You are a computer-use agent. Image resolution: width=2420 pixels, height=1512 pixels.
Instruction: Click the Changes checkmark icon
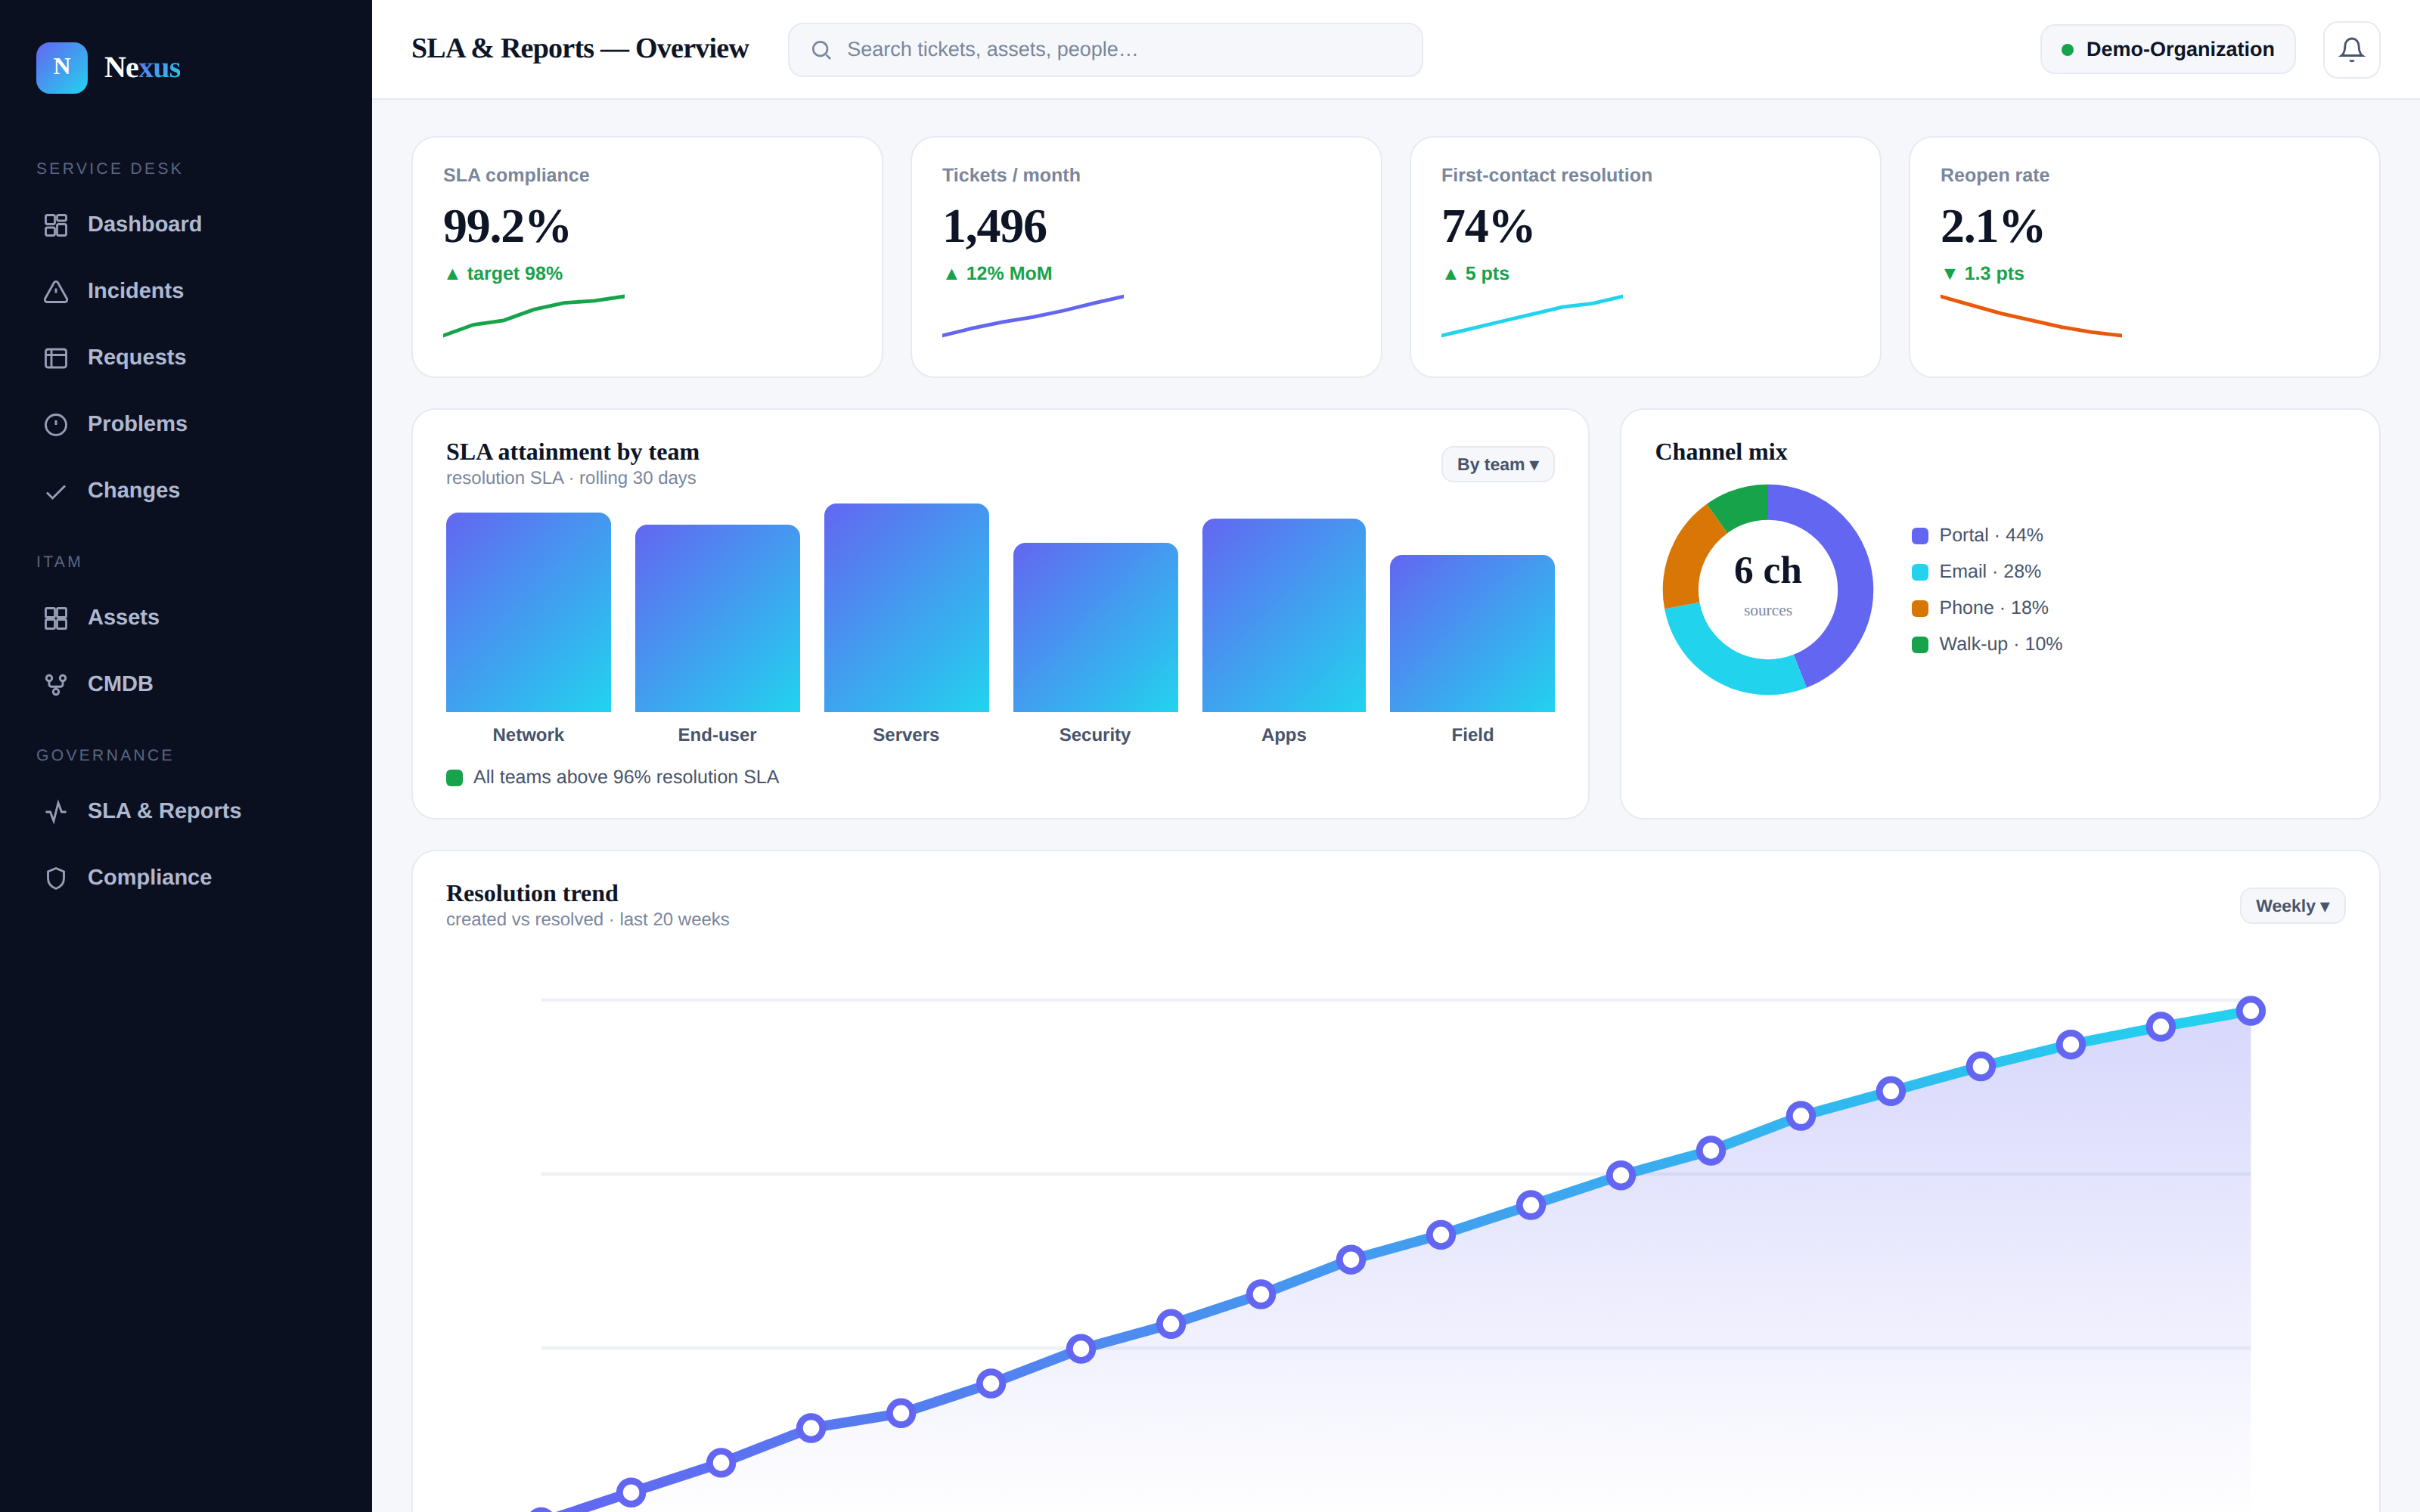tap(56, 491)
